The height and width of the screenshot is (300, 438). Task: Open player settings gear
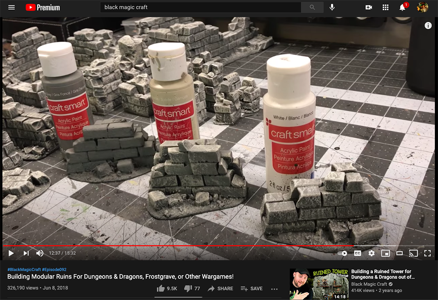pyautogui.click(x=371, y=253)
